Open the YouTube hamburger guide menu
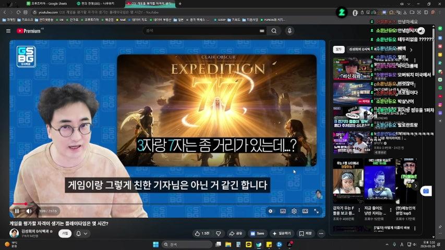Viewport: 445px width, 250px height. (x=8, y=31)
